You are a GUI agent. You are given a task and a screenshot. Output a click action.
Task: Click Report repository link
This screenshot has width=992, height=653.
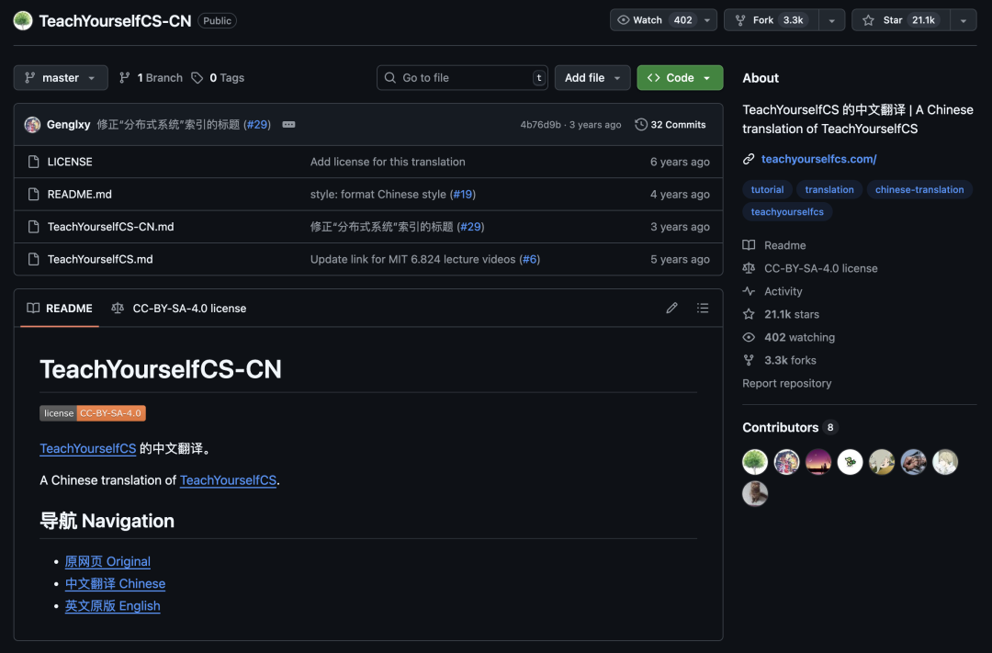786,384
